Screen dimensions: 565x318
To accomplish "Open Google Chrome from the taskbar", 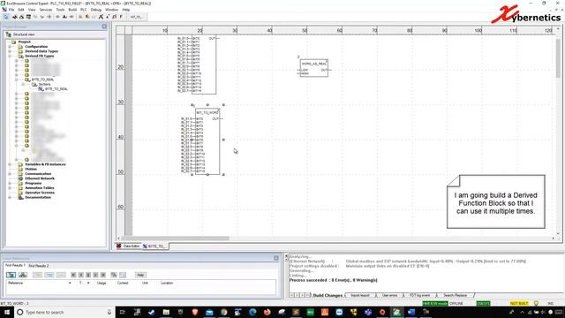I will pos(223,312).
